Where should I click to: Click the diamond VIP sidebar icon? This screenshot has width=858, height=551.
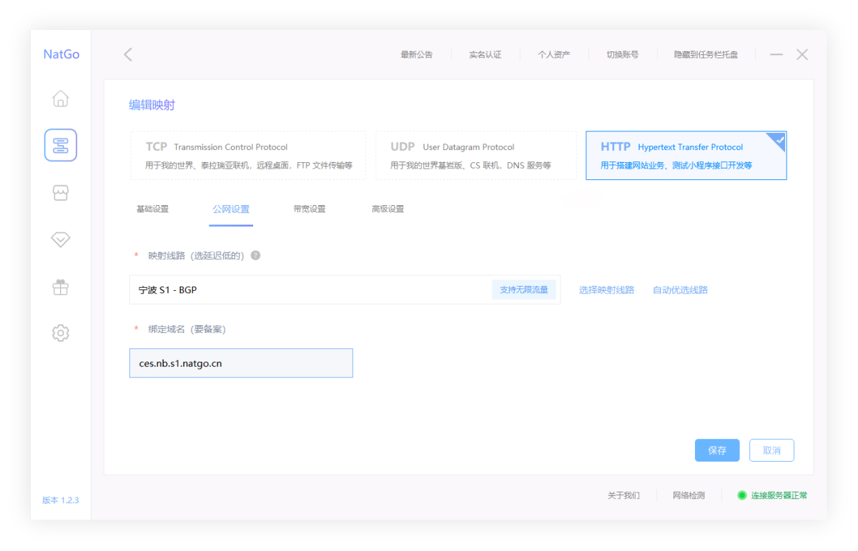[x=61, y=239]
